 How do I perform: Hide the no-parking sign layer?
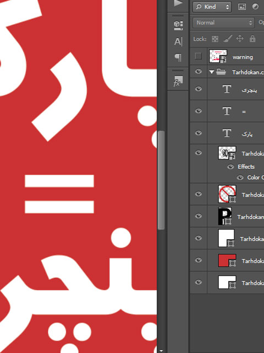coord(198,194)
